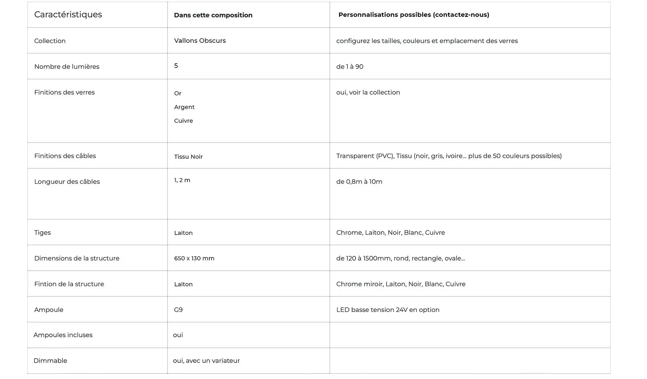This screenshot has height=379, width=647.
Task: Click the 'de 1 à 90' text
Action: (349, 66)
